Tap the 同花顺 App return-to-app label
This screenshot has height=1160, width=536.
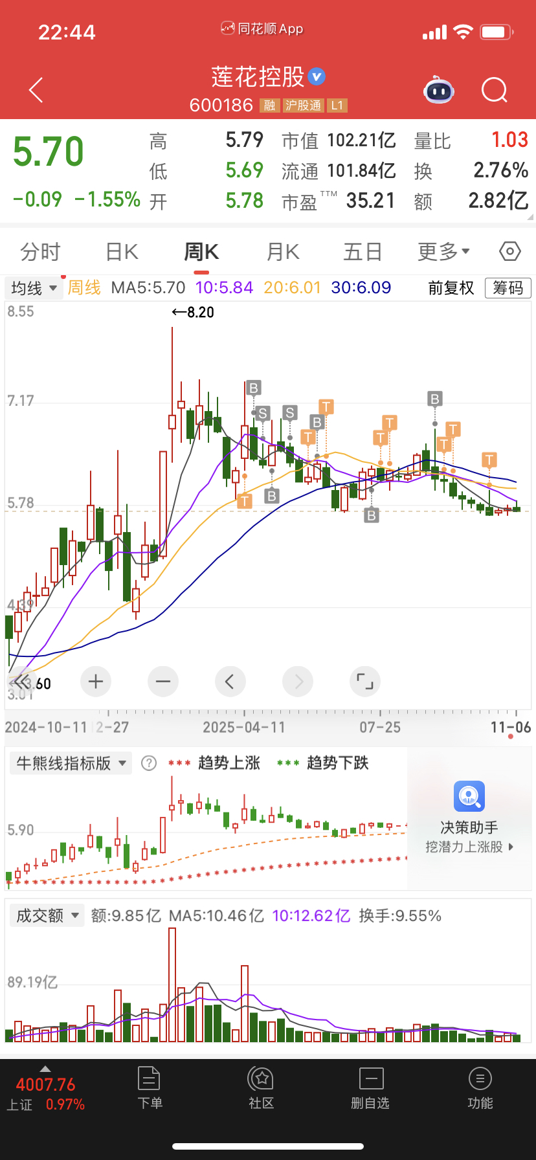point(262,28)
